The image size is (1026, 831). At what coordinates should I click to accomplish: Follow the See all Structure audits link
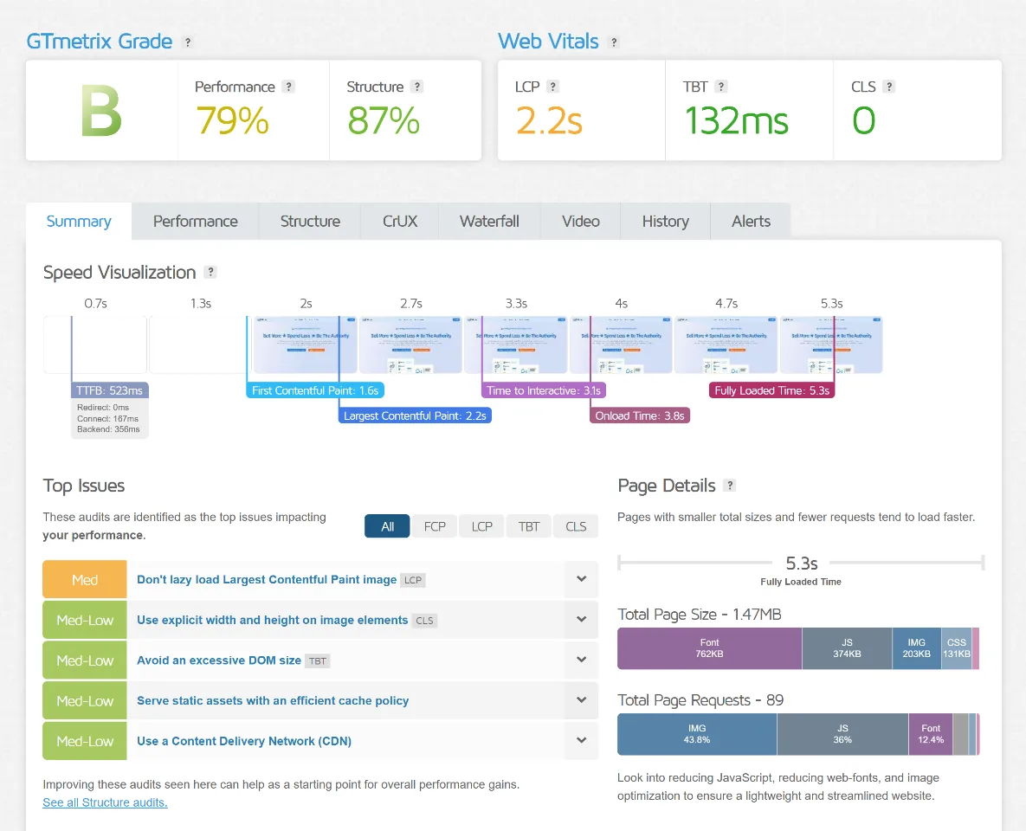click(x=105, y=802)
